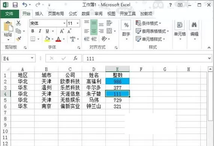Open Font dialog launcher
This screenshot has height=146, width=214.
tap(79, 48)
